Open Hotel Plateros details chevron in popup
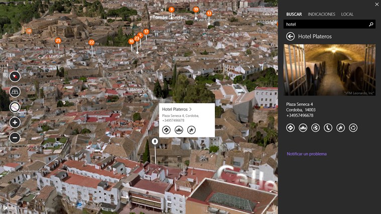The width and height of the screenshot is (381, 214). (191, 109)
